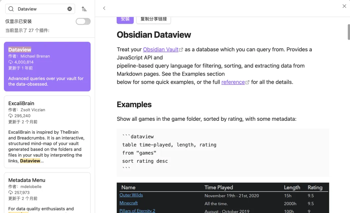
Task: Open Pillars of Eternity 2 link
Action: pyautogui.click(x=137, y=210)
